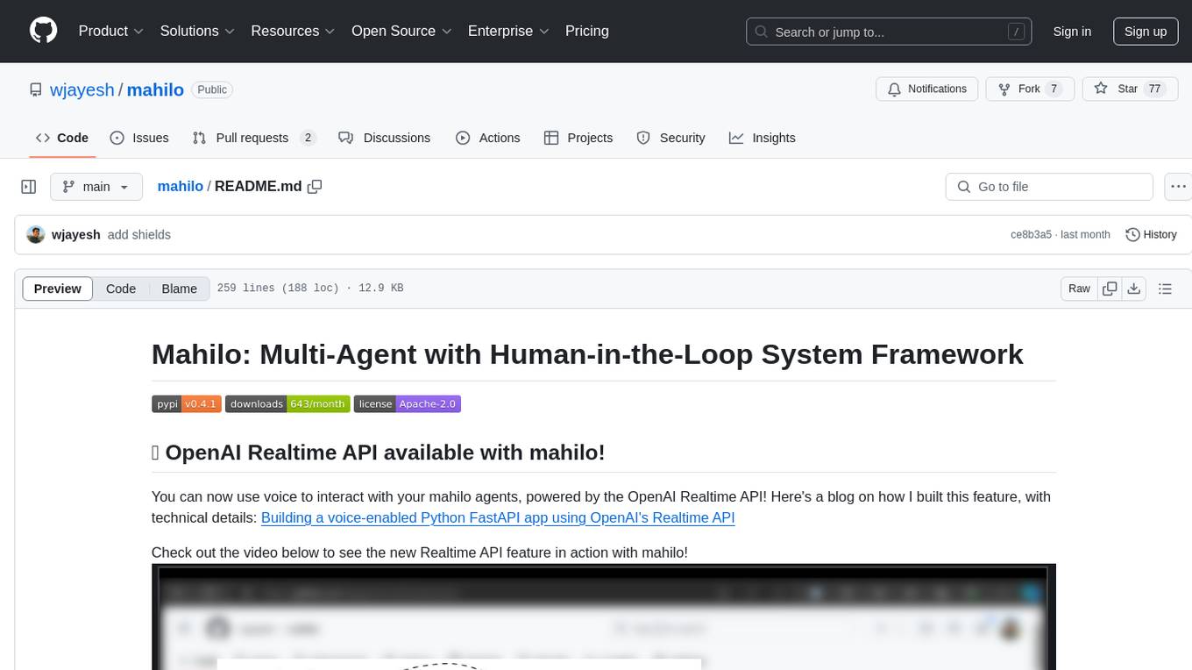Click the GitHub logo icon
This screenshot has width=1192, height=670.
point(43,31)
